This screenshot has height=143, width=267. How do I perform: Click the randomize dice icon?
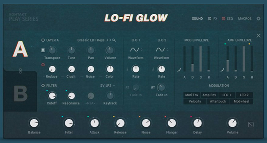tap(251, 125)
